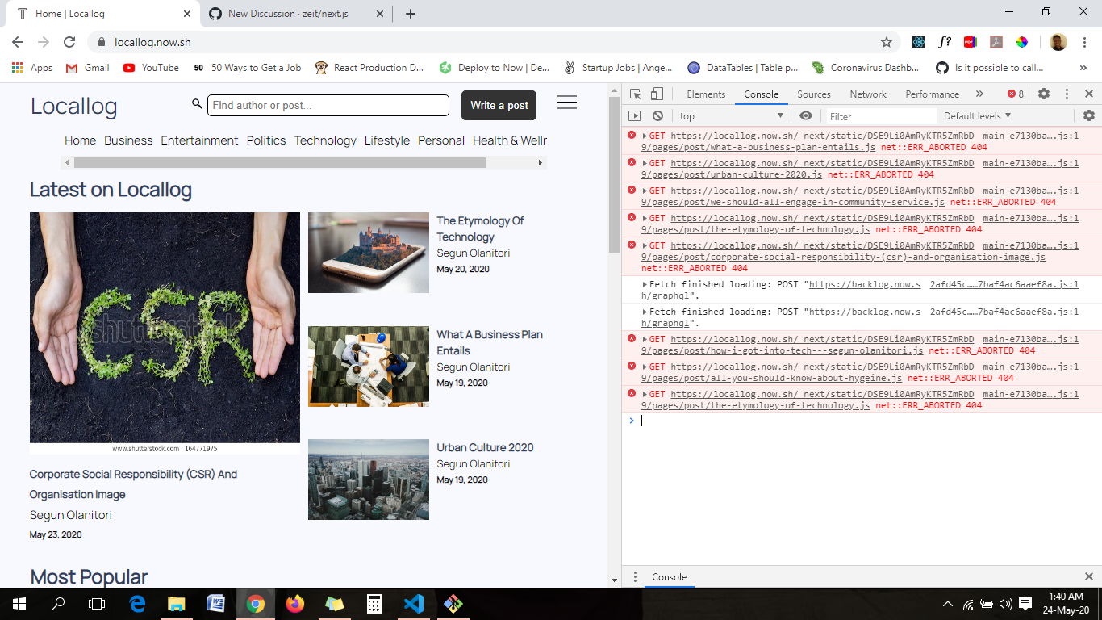Open Chrome's three-dot menu
Screen dimensions: 1102x620
[x=1085, y=42]
